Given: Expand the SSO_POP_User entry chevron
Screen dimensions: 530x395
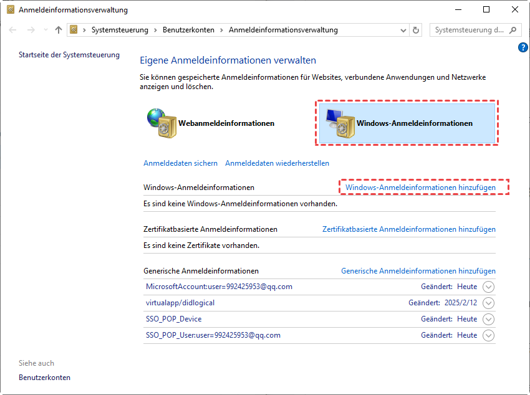Looking at the screenshot, I should click(489, 335).
